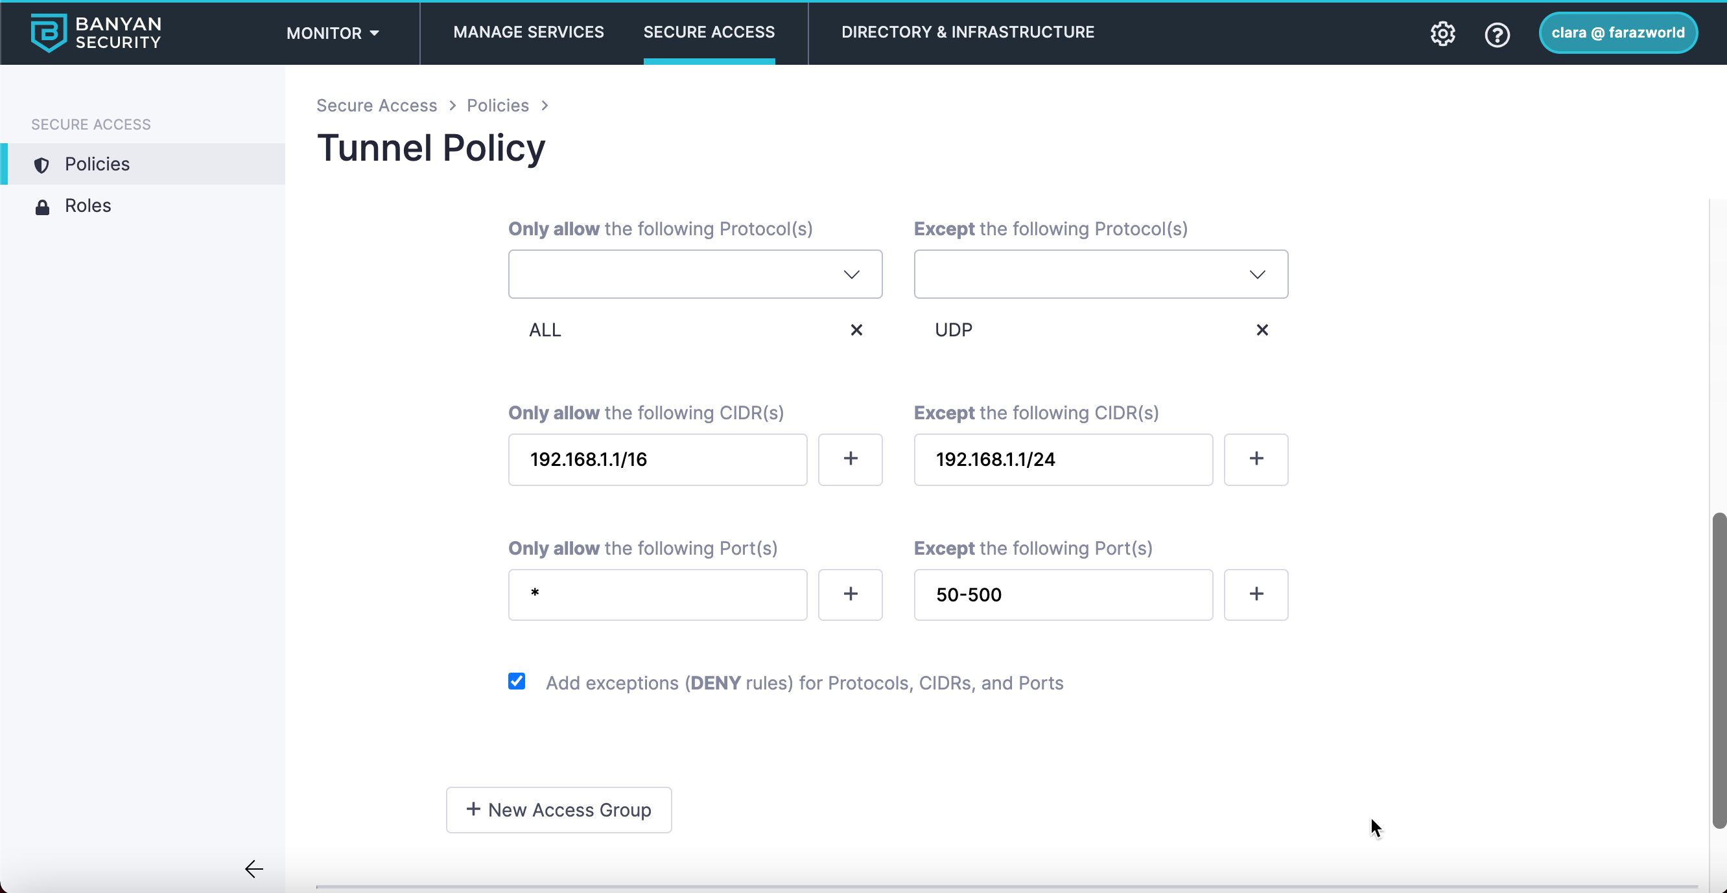Follow the Policies breadcrumb link

pos(497,105)
